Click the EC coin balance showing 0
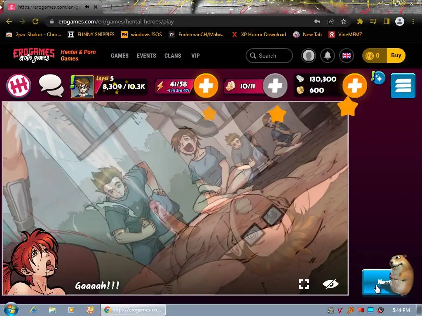422x316 pixels. pos(375,56)
